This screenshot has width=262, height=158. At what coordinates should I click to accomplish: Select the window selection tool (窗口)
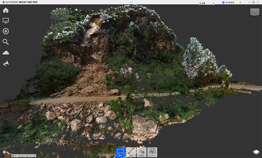coord(120,152)
